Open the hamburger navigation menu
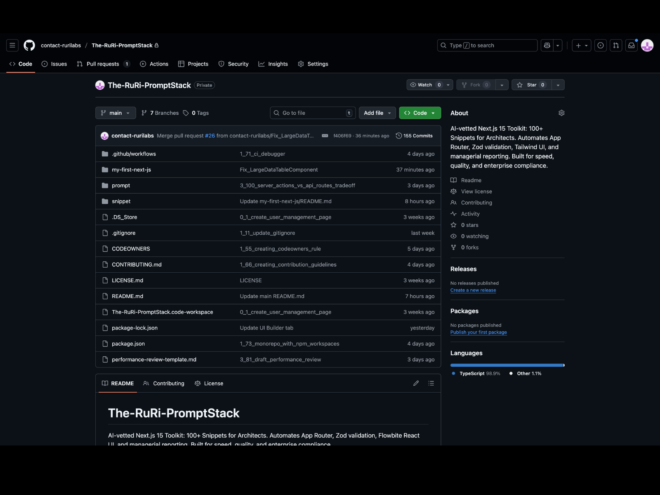 (12, 45)
